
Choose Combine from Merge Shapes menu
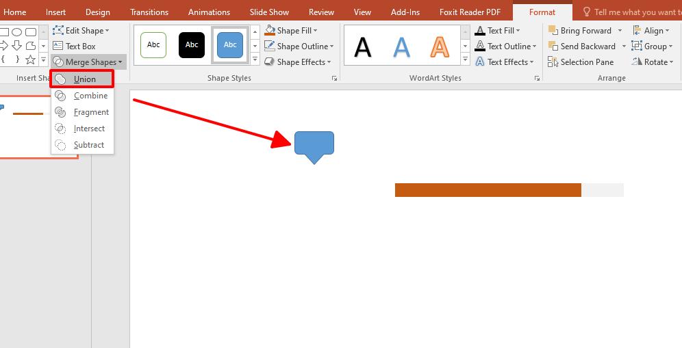coord(82,96)
